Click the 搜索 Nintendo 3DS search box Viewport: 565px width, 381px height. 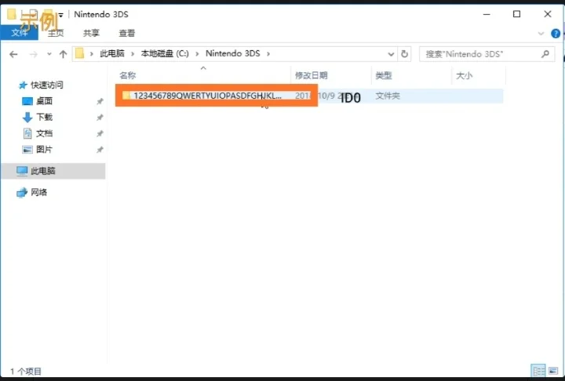coord(480,54)
